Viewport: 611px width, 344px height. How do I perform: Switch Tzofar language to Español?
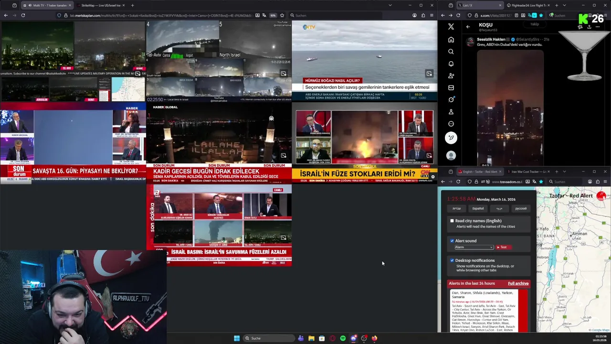click(478, 208)
